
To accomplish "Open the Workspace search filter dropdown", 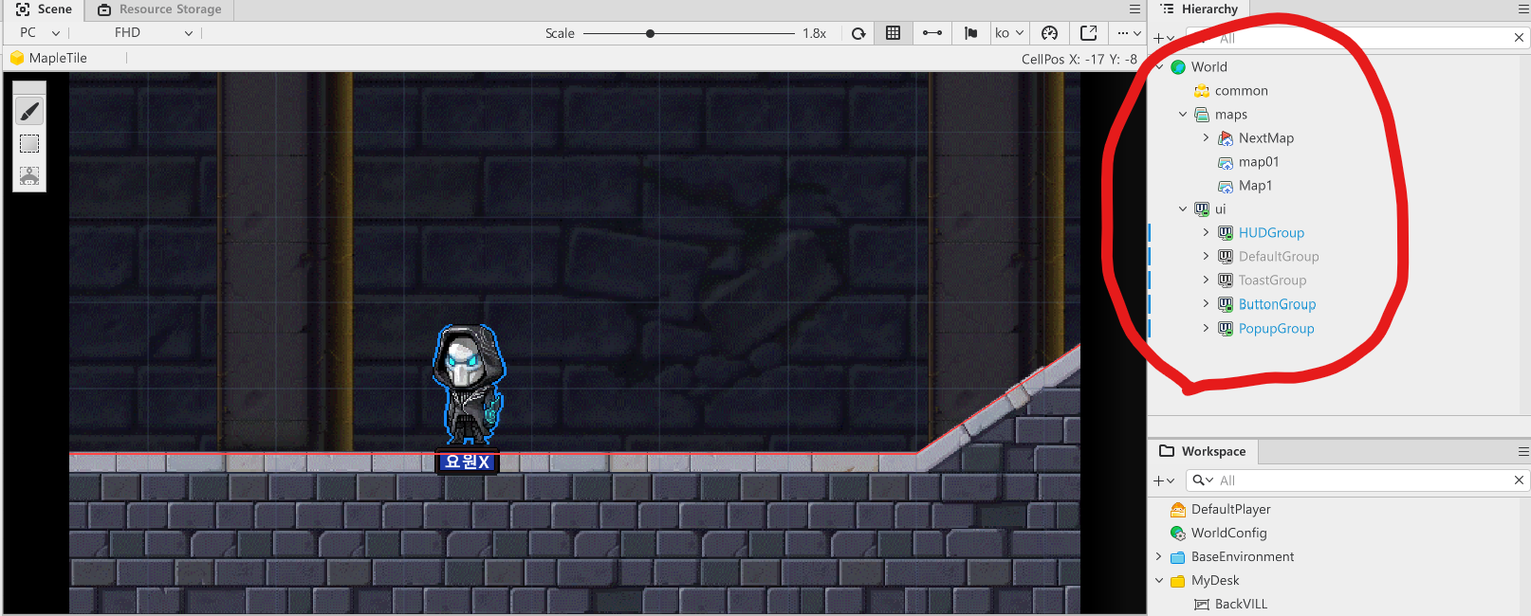I will 1203,480.
